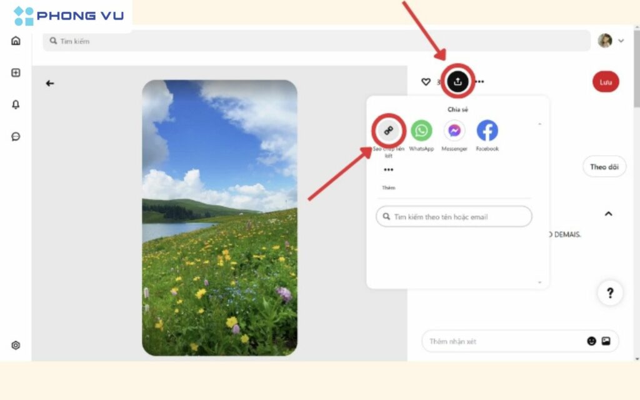Viewport: 640px width, 400px height.
Task: Open your messages inbox
Action: tap(16, 136)
